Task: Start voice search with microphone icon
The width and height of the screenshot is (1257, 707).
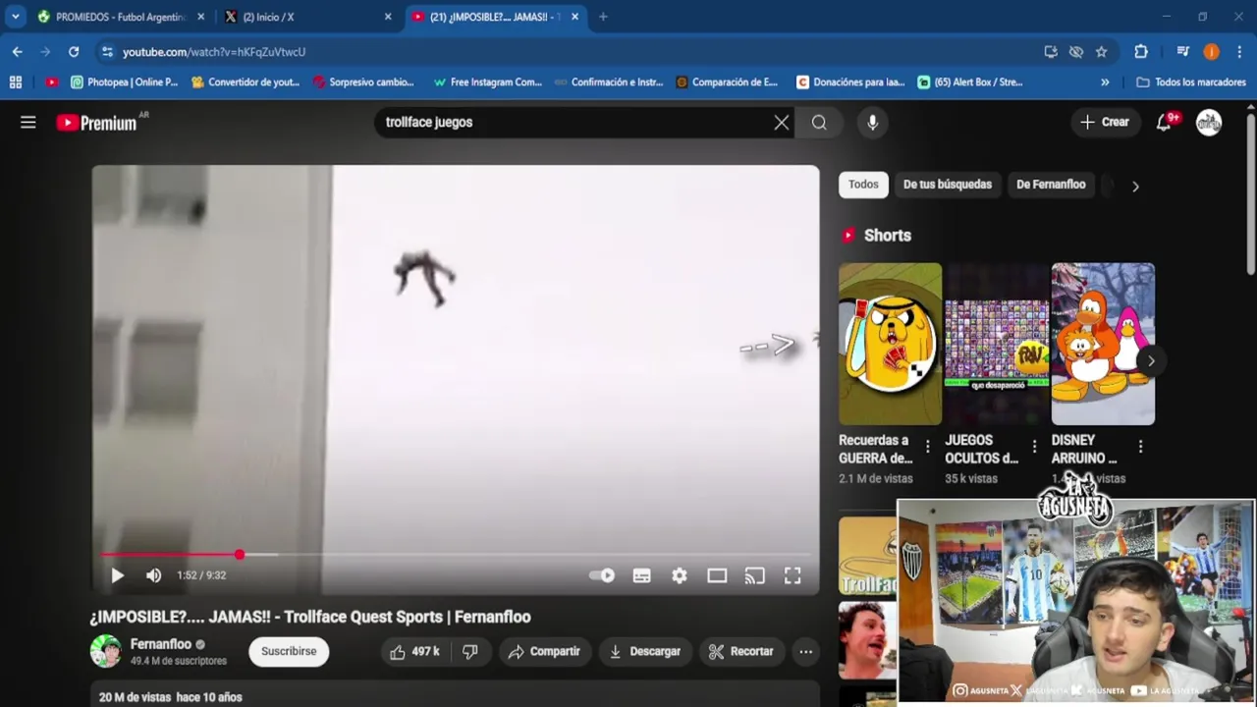Action: pos(872,122)
